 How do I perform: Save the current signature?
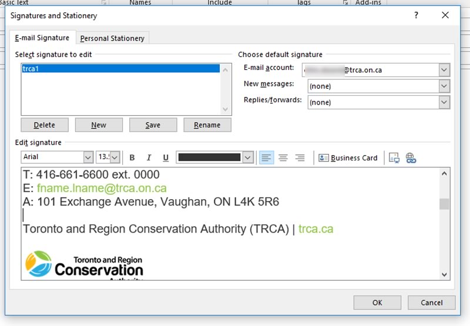point(153,125)
